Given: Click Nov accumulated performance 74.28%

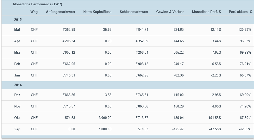Looking at the screenshot, I should 245,106.
